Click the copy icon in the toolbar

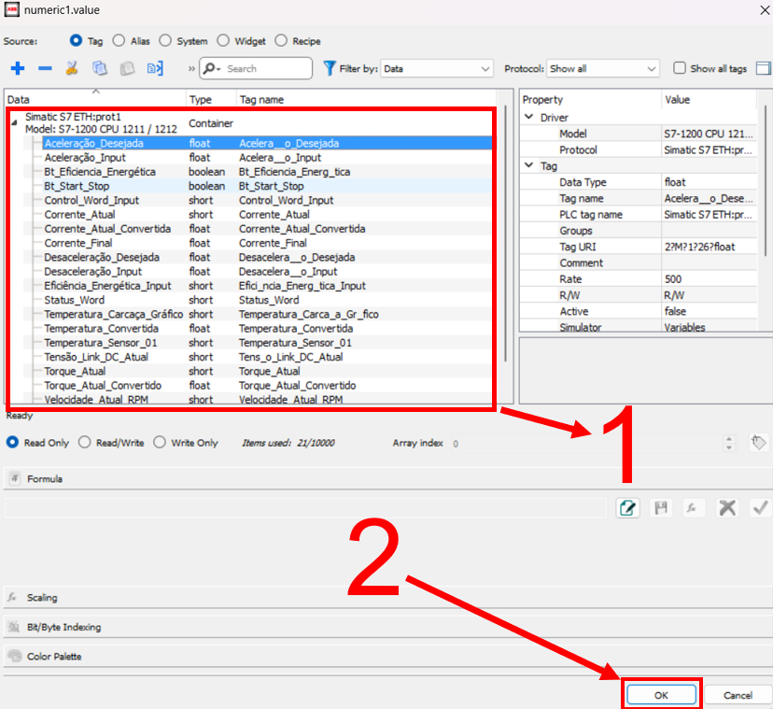(100, 68)
